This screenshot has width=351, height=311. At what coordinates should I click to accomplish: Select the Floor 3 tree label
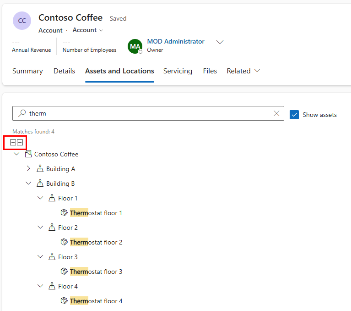[x=68, y=257]
